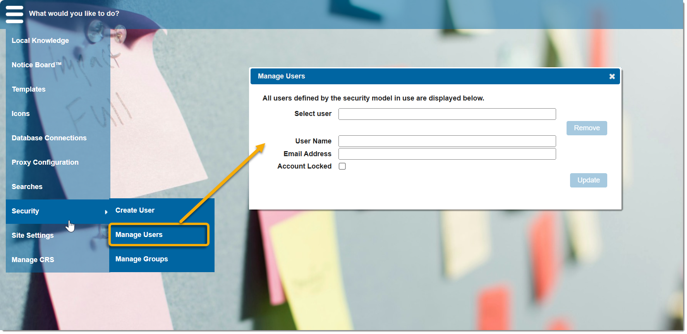Close the Manage Users dialog
The width and height of the screenshot is (687, 334).
pyautogui.click(x=612, y=77)
